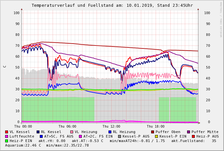This screenshot has width=224, height=151.
Task: Click the blue RL Heizung legend swatch
Action: (x=110, y=132)
